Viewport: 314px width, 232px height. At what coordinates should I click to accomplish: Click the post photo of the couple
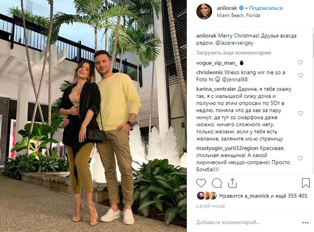click(x=93, y=116)
